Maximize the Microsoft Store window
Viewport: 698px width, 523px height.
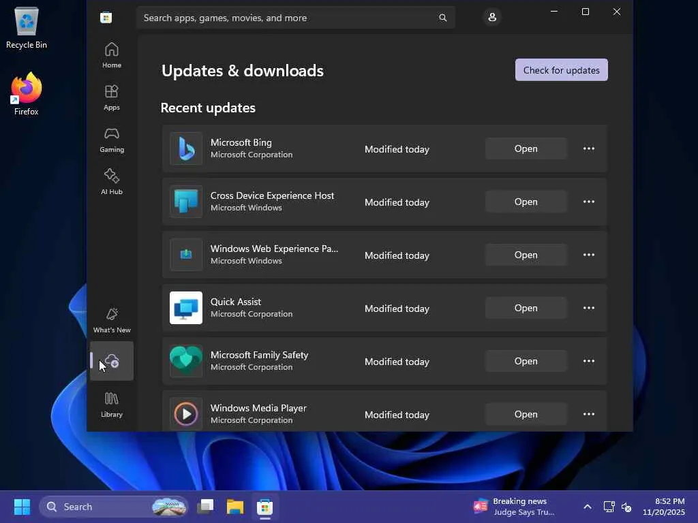[x=586, y=12]
